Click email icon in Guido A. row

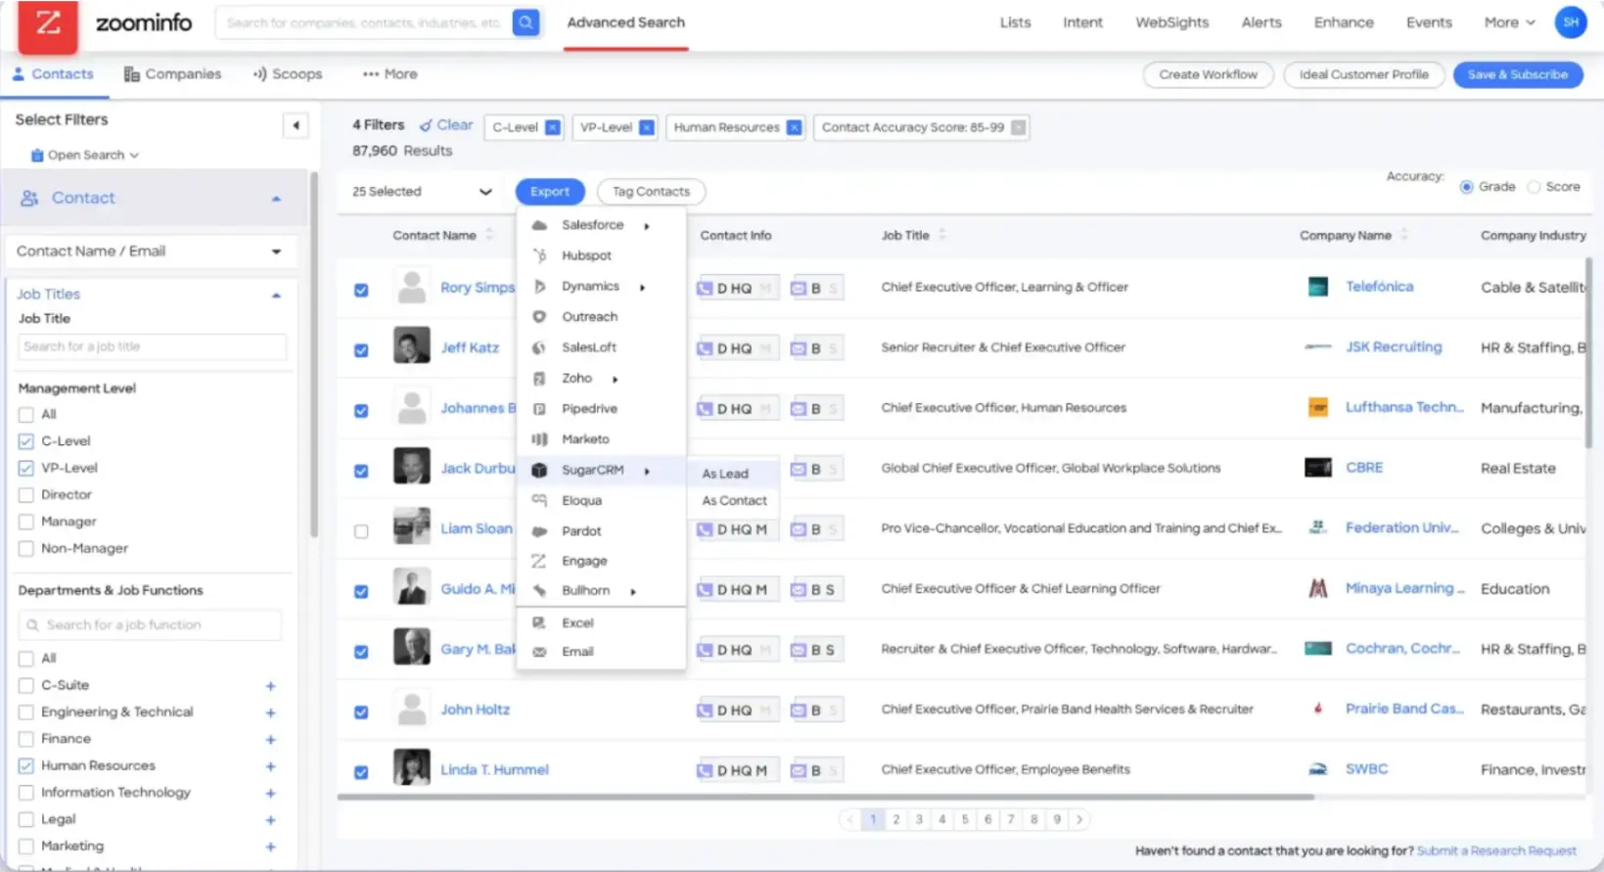coord(799,589)
